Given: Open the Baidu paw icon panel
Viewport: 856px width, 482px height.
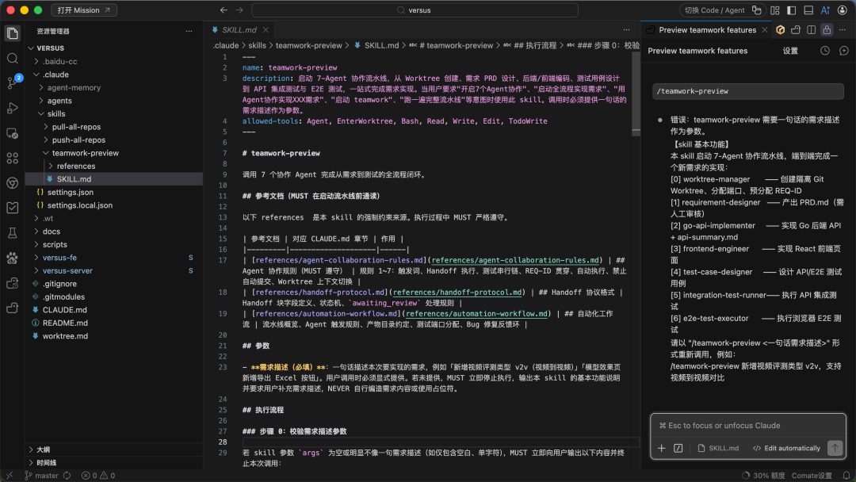Looking at the screenshot, I should click(x=12, y=258).
